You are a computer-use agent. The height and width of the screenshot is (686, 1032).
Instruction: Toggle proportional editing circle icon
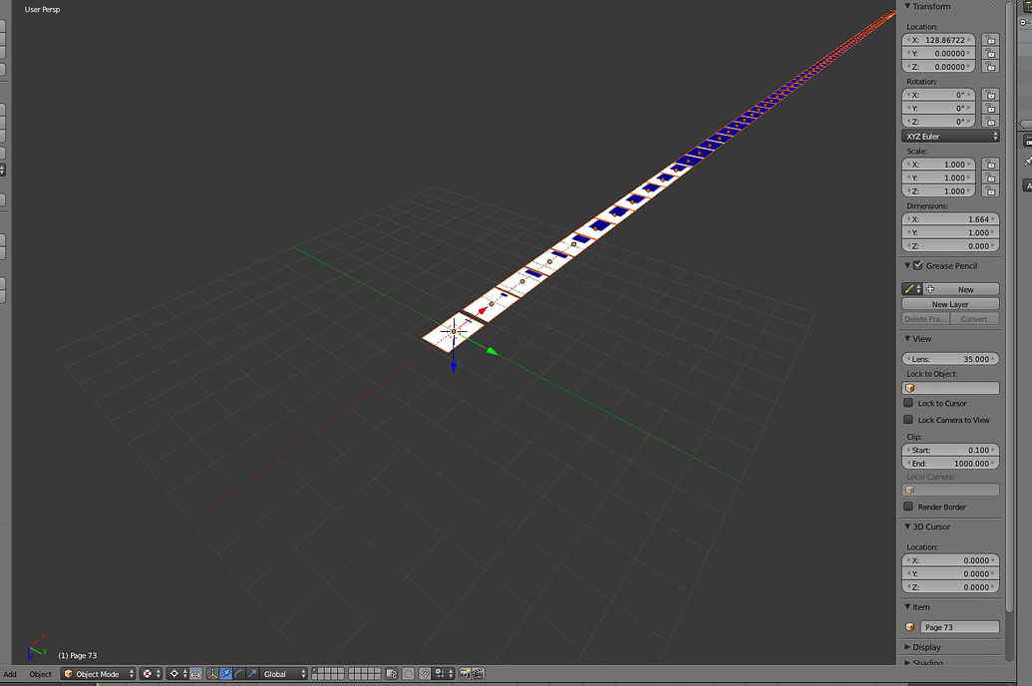pyautogui.click(x=408, y=673)
